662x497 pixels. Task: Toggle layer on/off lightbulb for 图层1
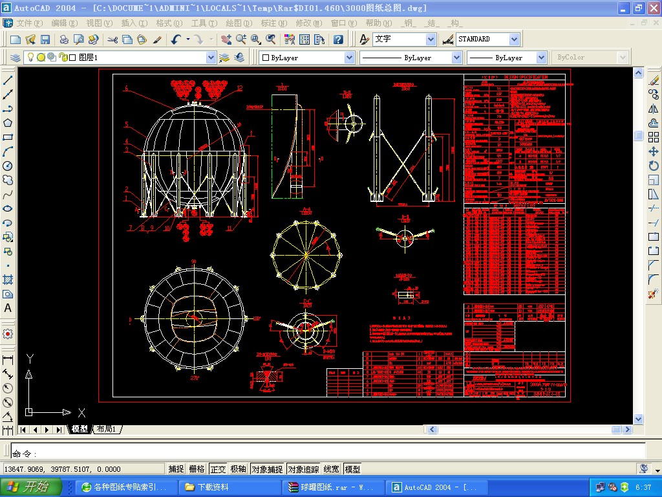[x=31, y=57]
